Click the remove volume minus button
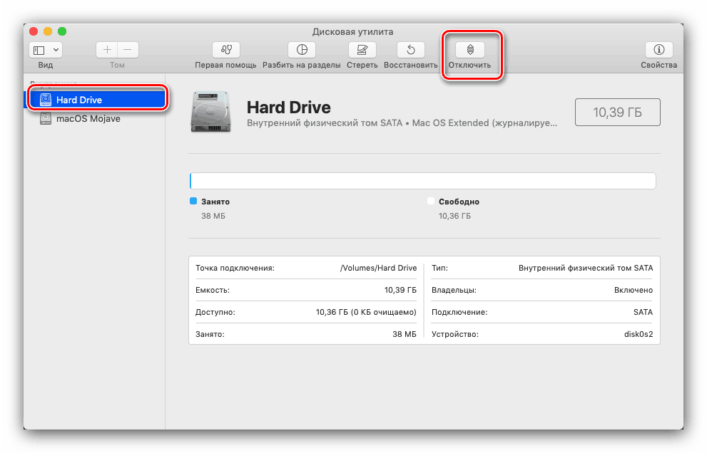The height and width of the screenshot is (453, 707). 128,50
